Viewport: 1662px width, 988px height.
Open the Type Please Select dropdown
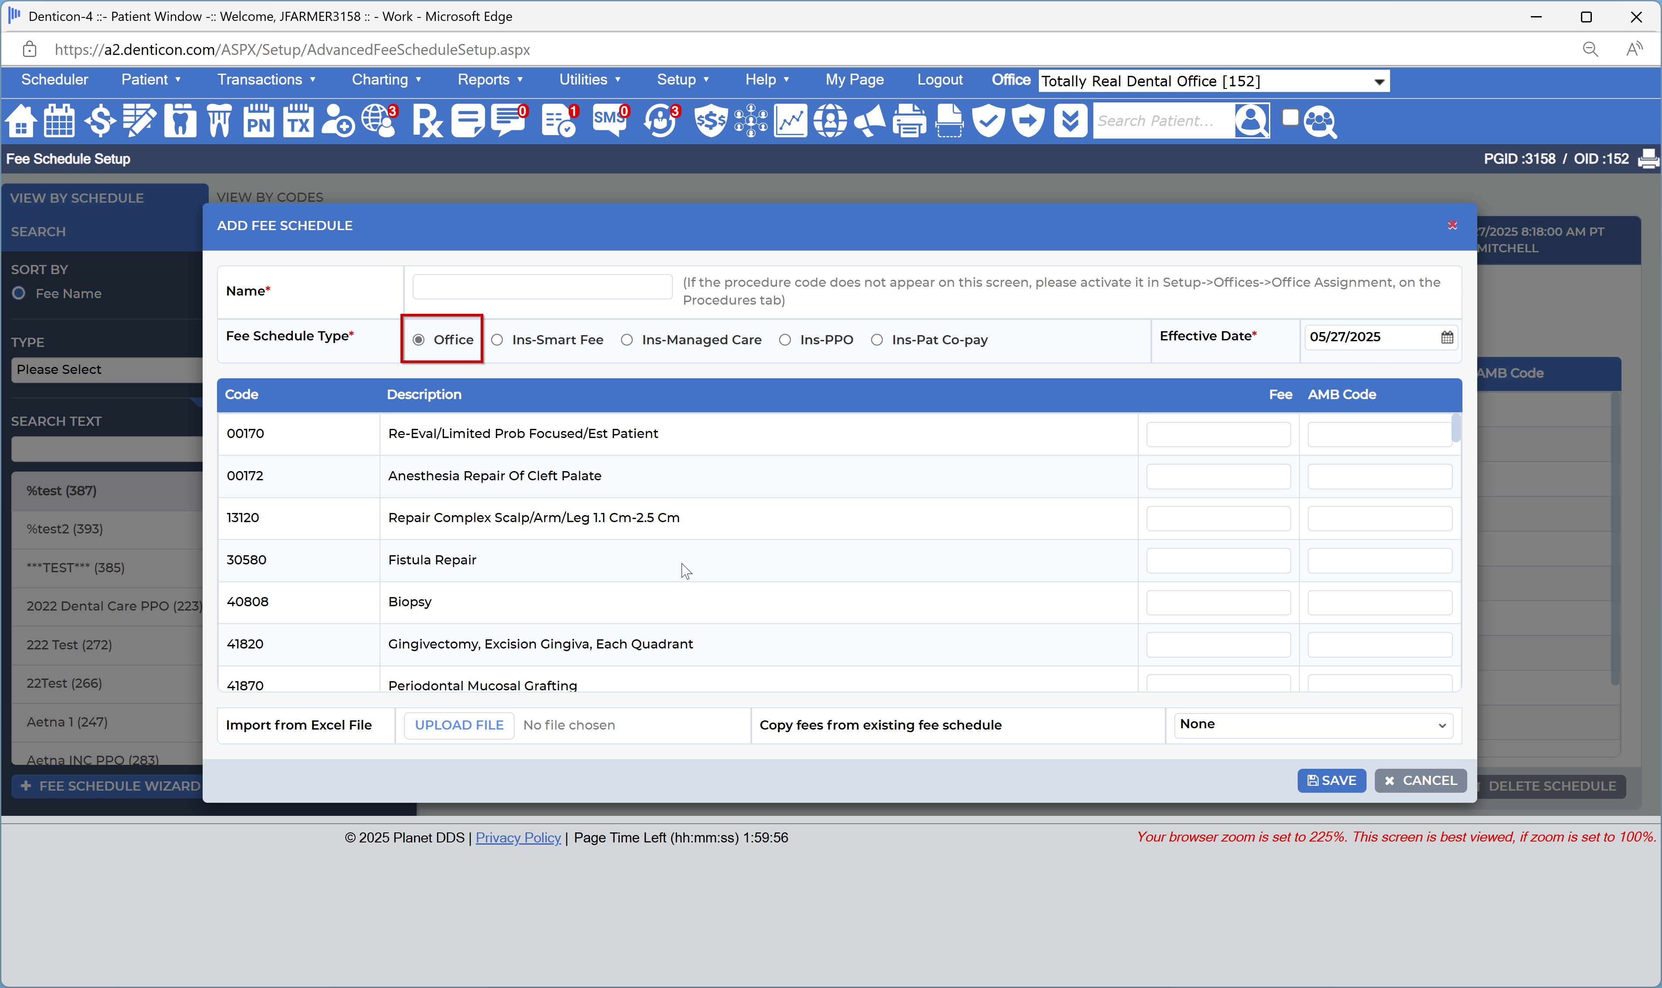(106, 370)
